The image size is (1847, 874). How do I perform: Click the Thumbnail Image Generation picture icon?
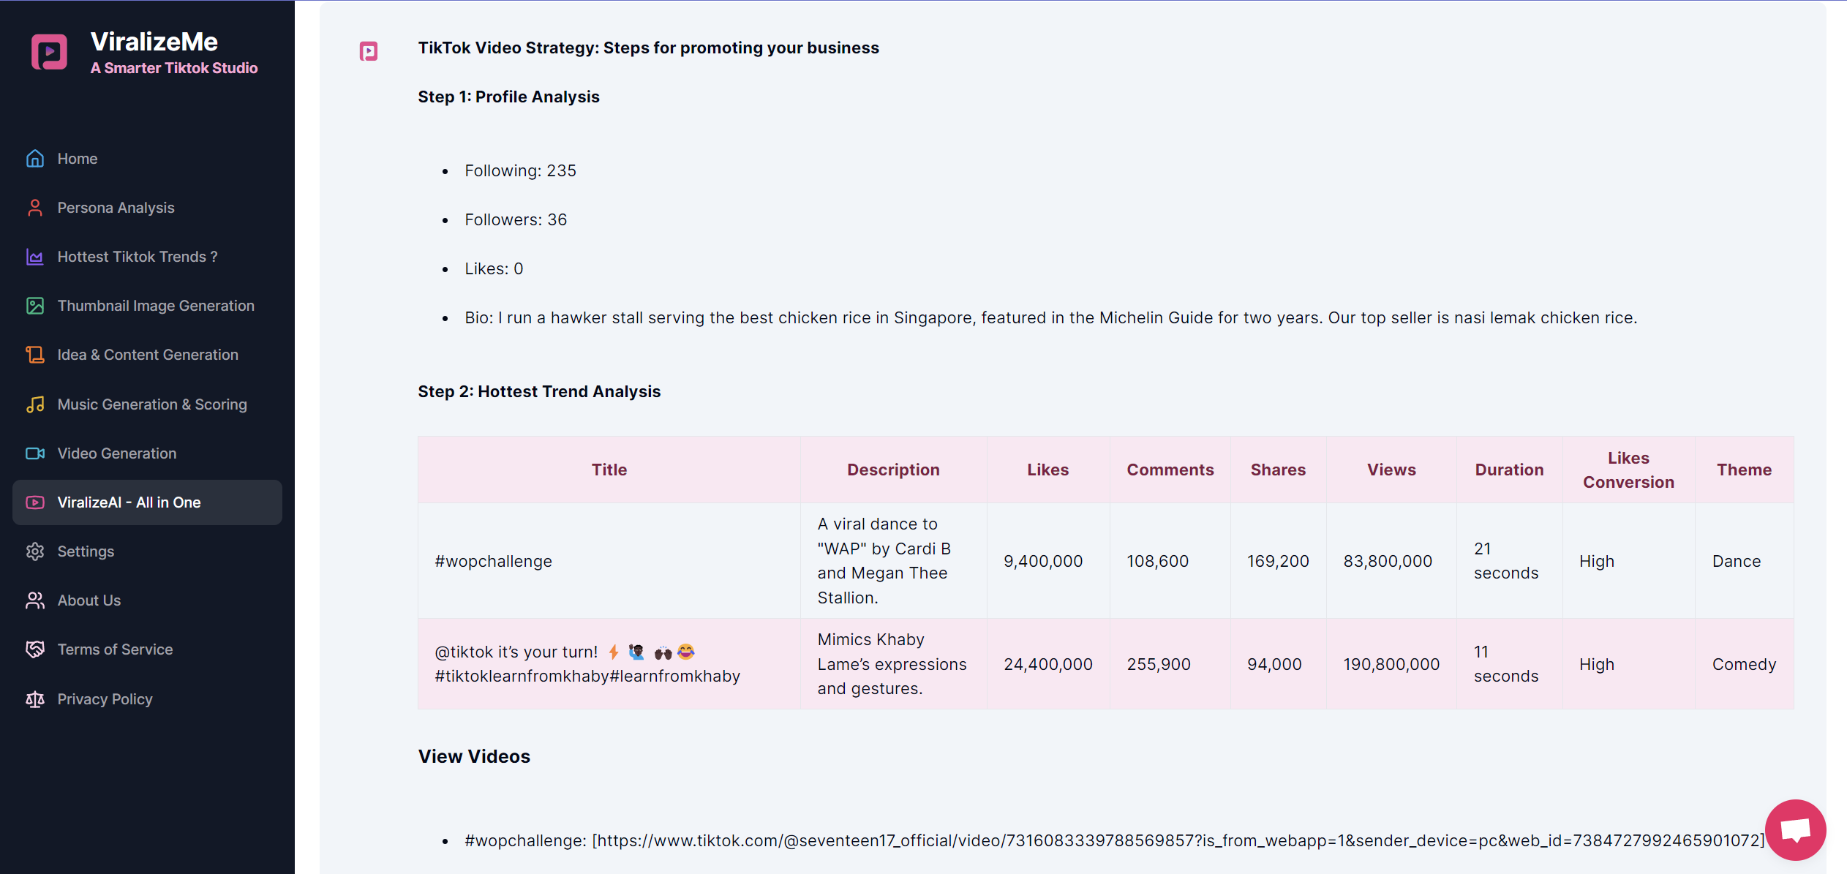[x=35, y=306]
